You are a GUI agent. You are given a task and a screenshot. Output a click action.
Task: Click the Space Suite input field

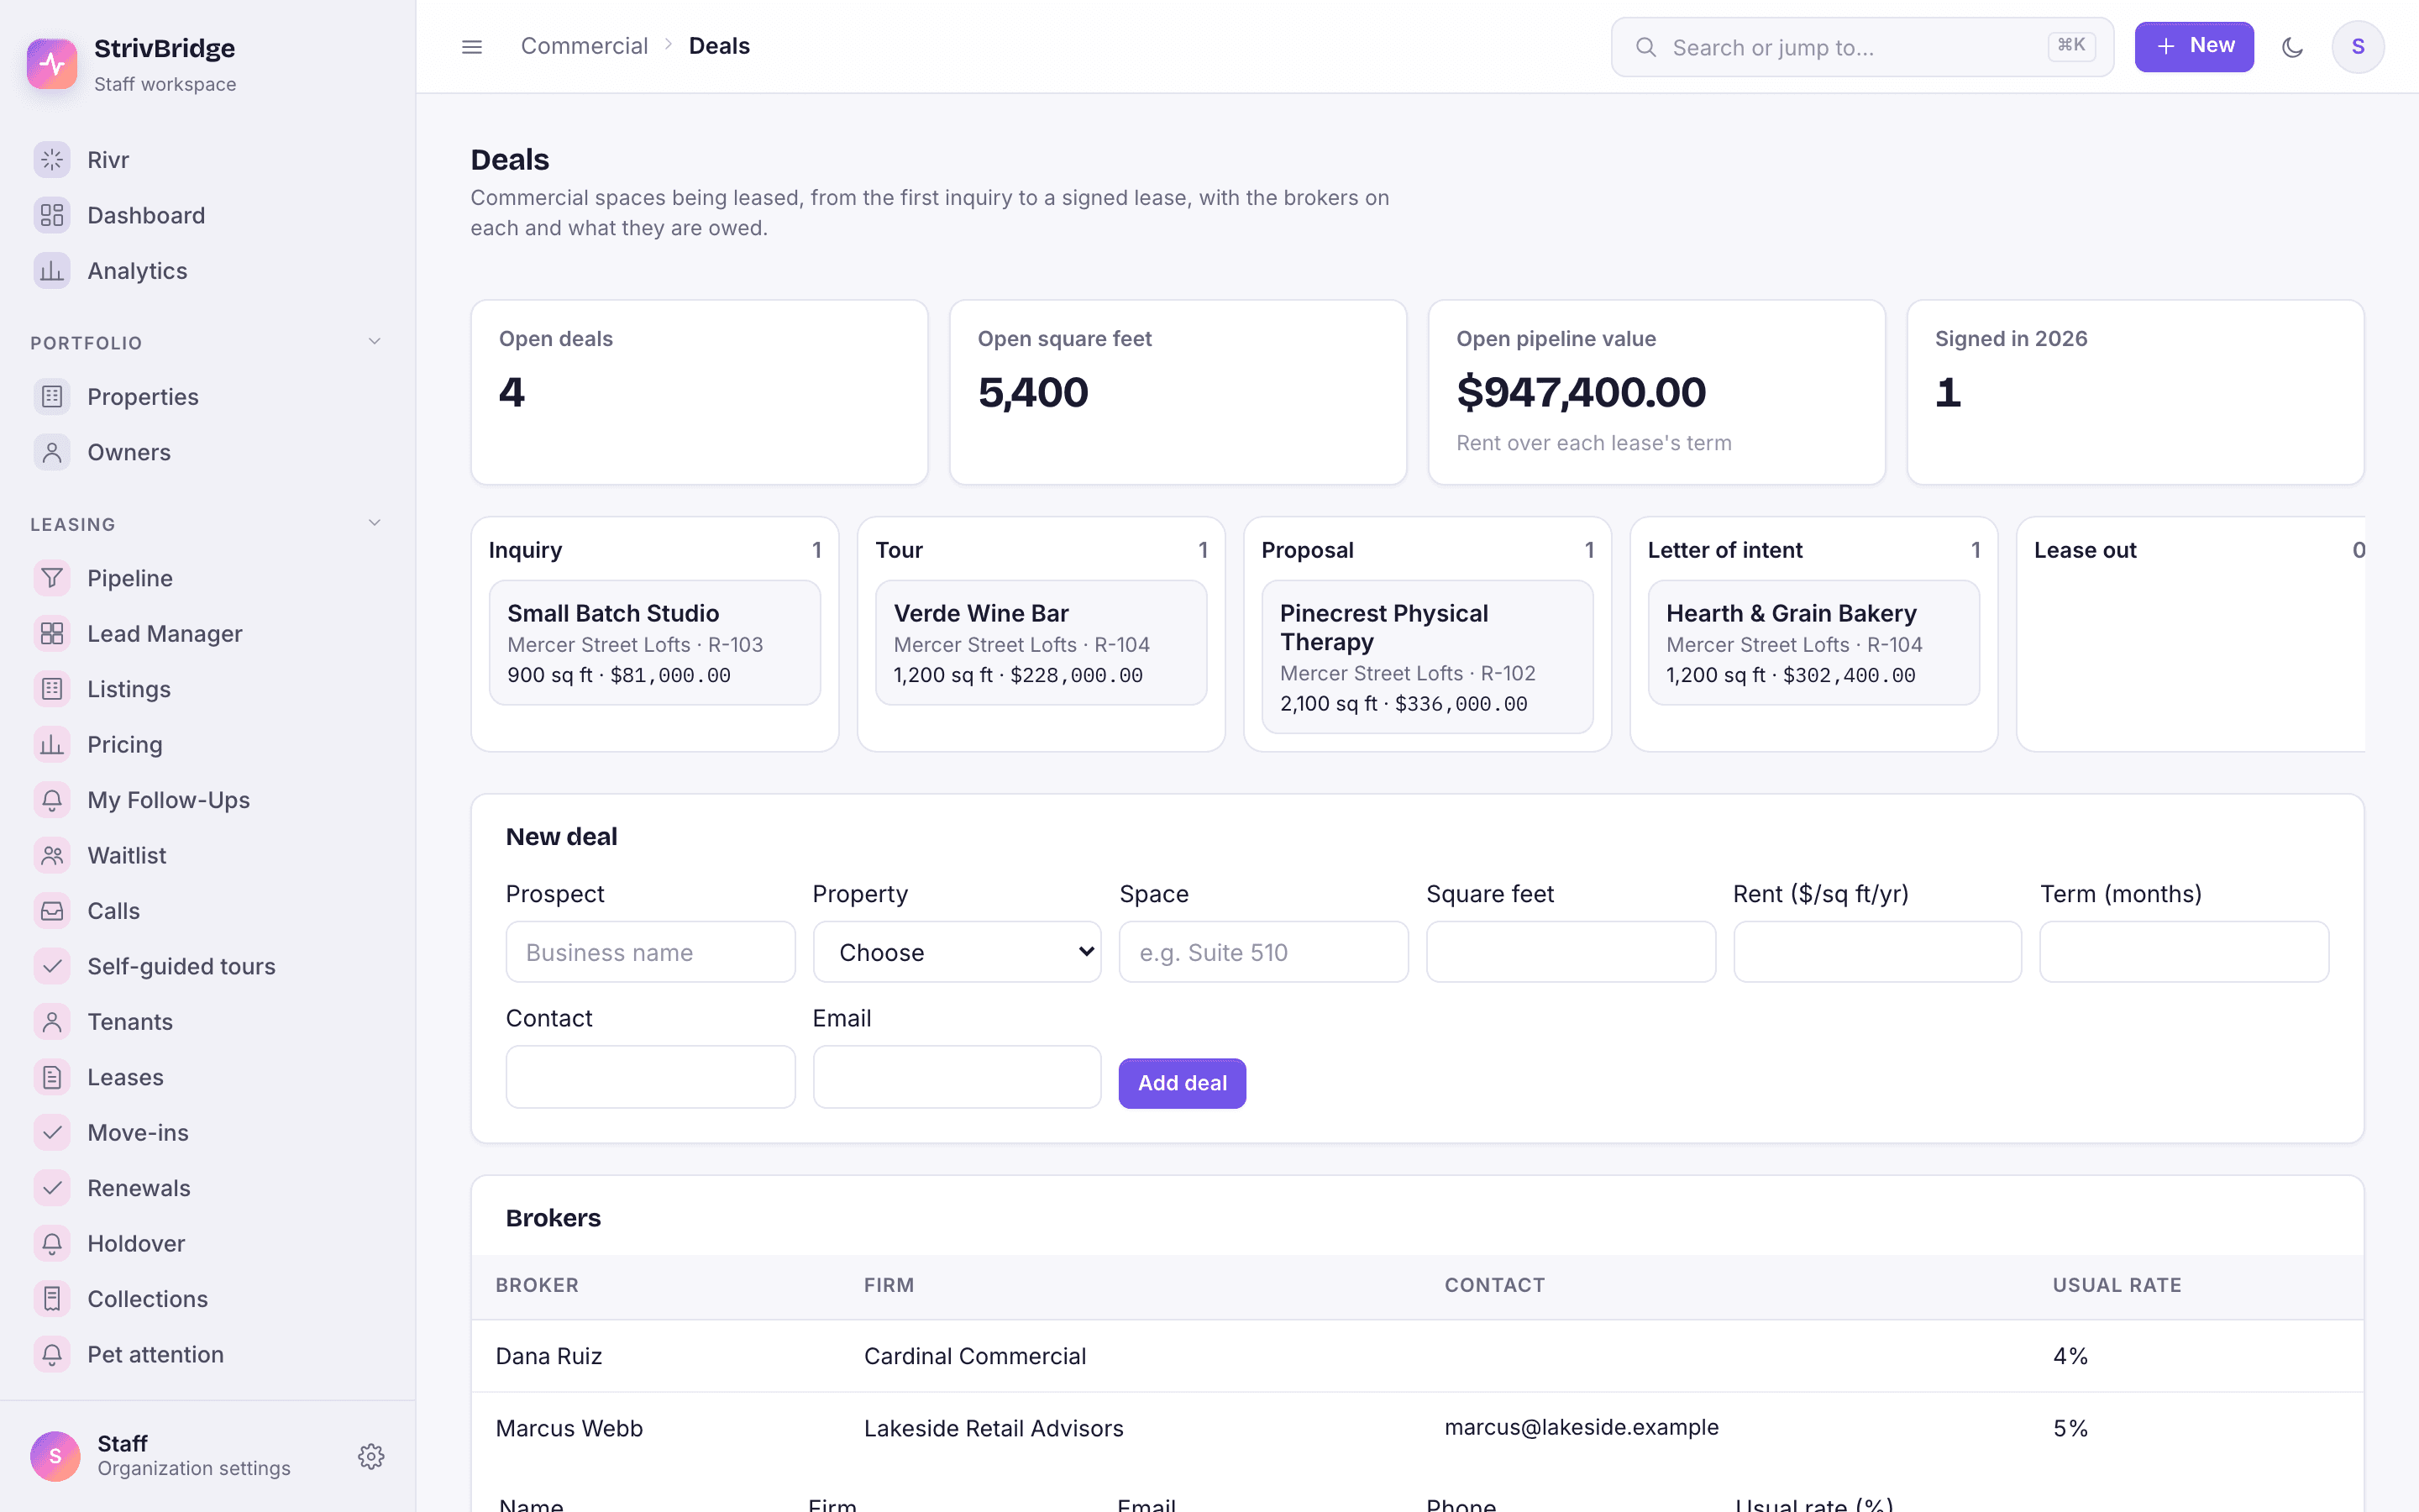coord(1263,952)
